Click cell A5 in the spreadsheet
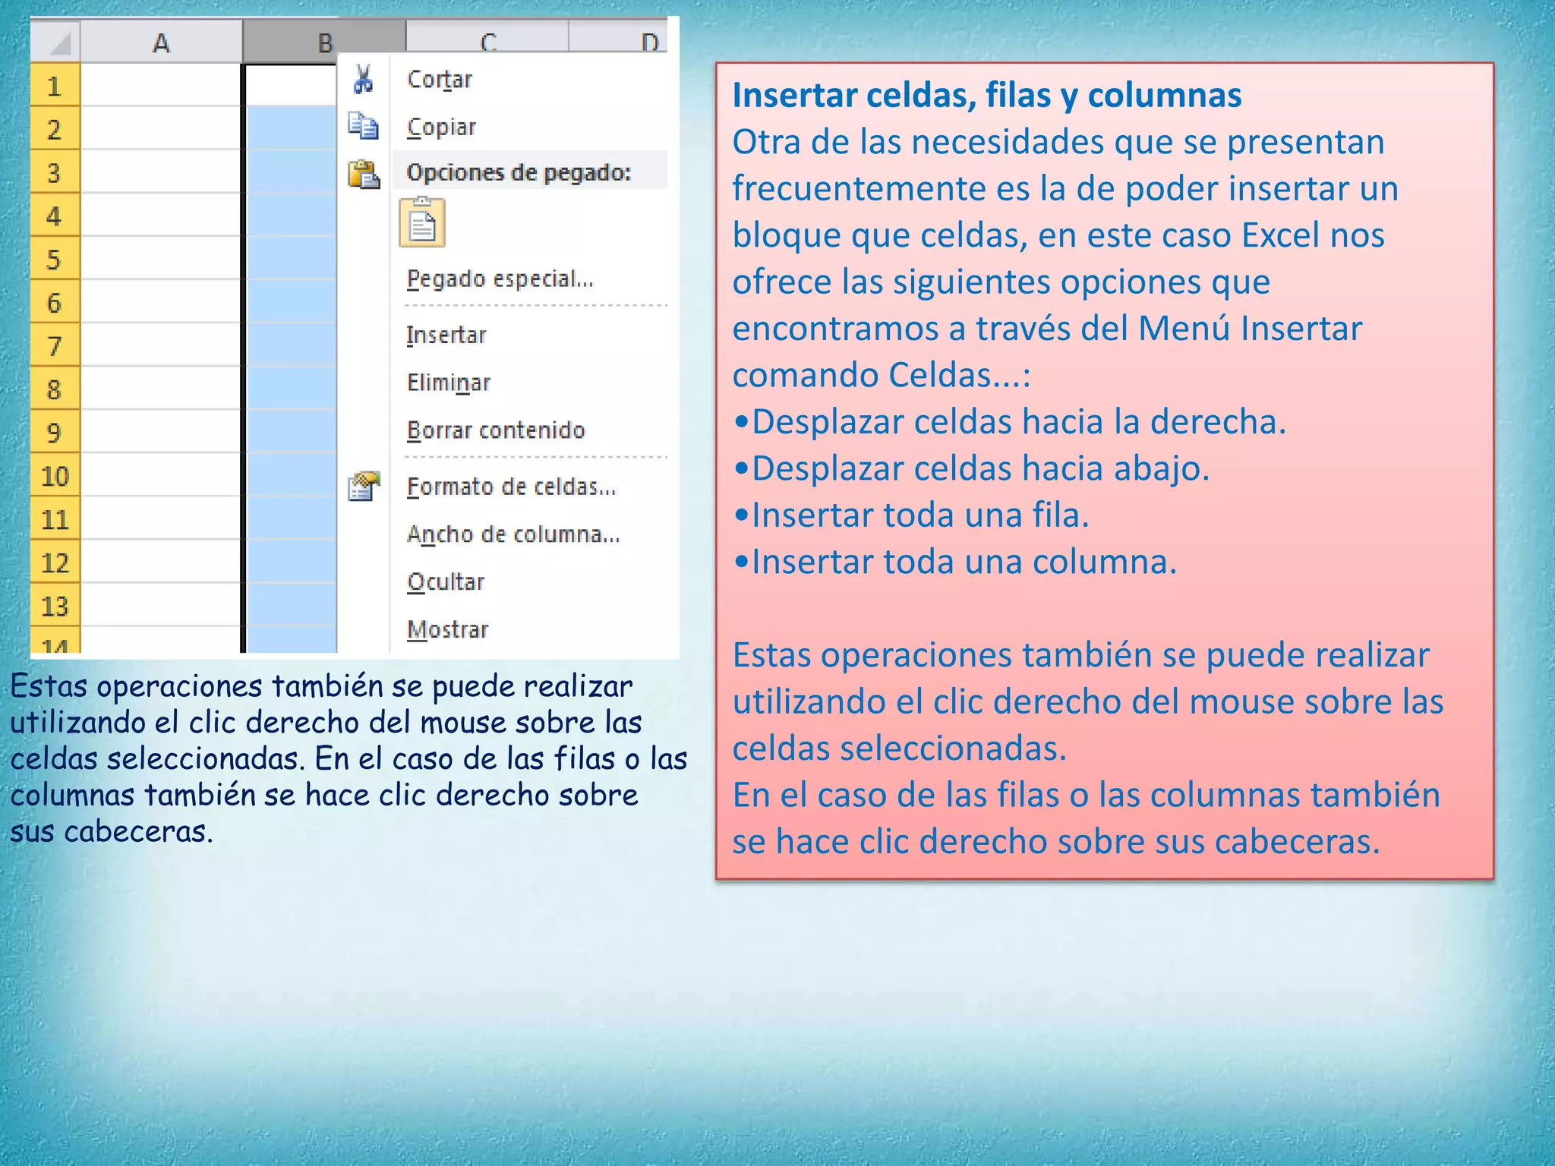Screen dimensions: 1555x1166 pos(161,258)
